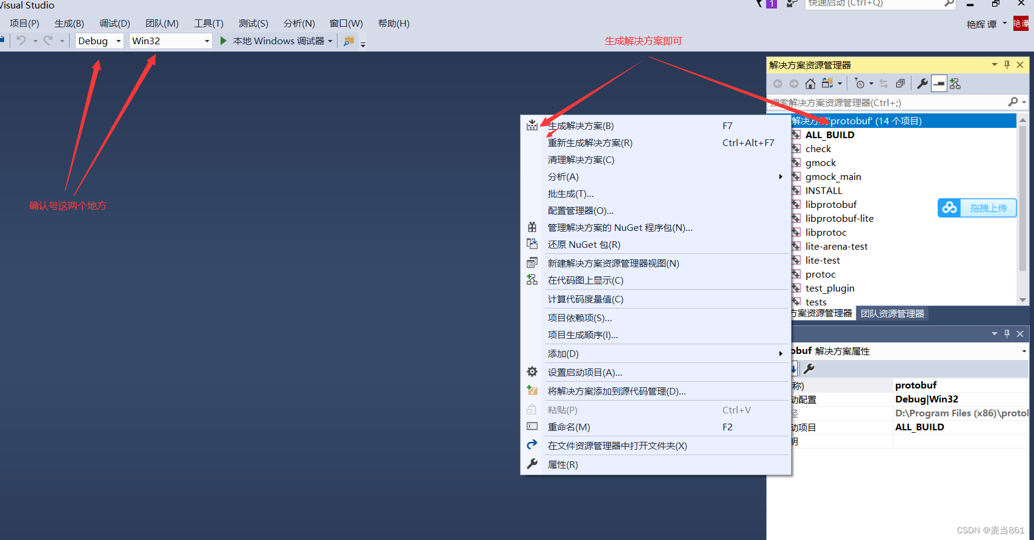Click the purple notifications flag badge
1034x540 pixels.
[x=772, y=4]
